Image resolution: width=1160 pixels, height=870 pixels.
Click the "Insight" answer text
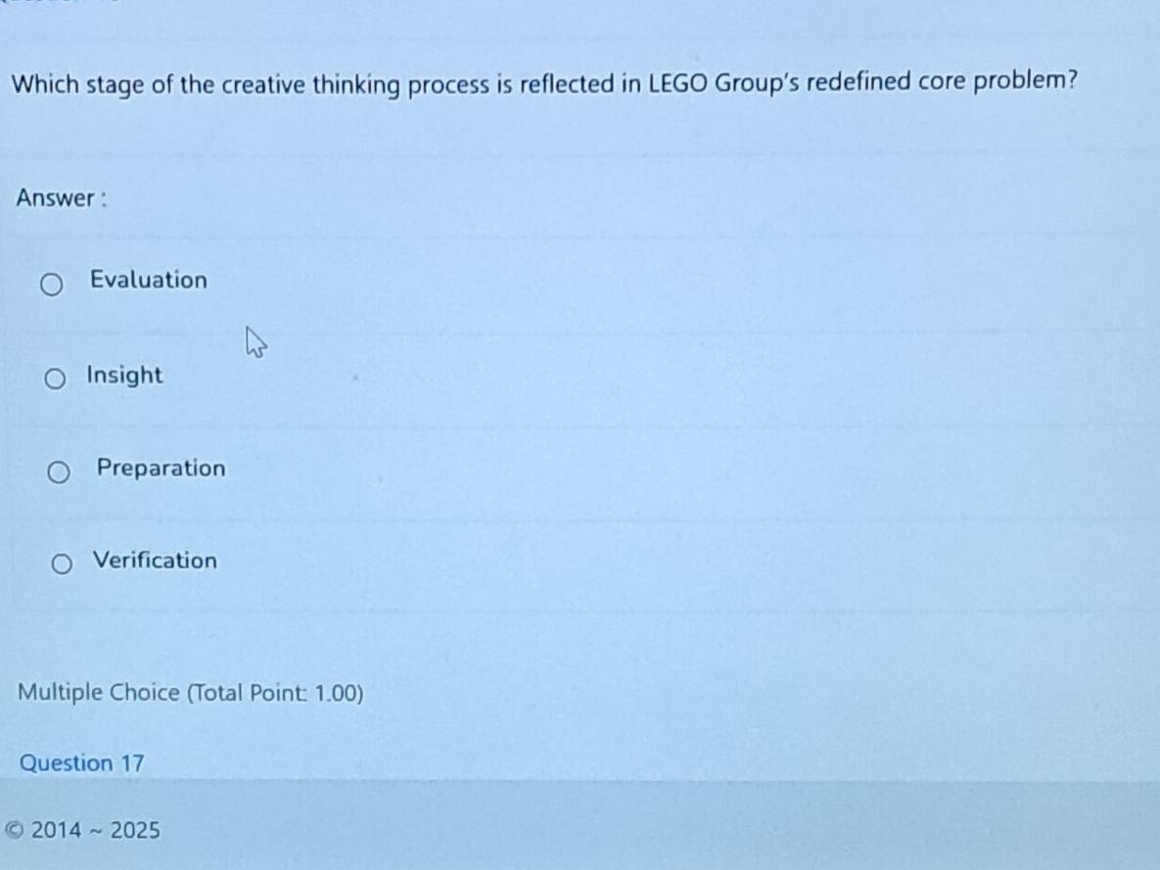click(124, 375)
